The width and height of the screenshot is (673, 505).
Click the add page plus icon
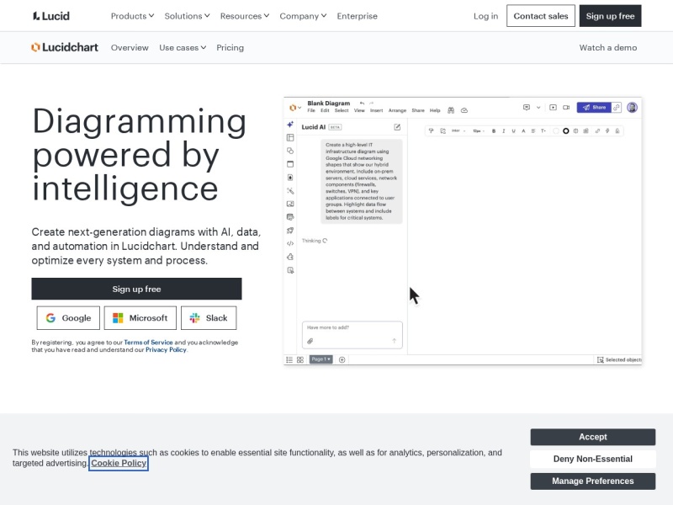(x=342, y=360)
